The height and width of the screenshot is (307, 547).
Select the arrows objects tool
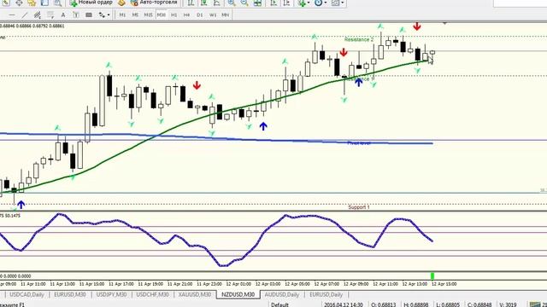[102, 15]
